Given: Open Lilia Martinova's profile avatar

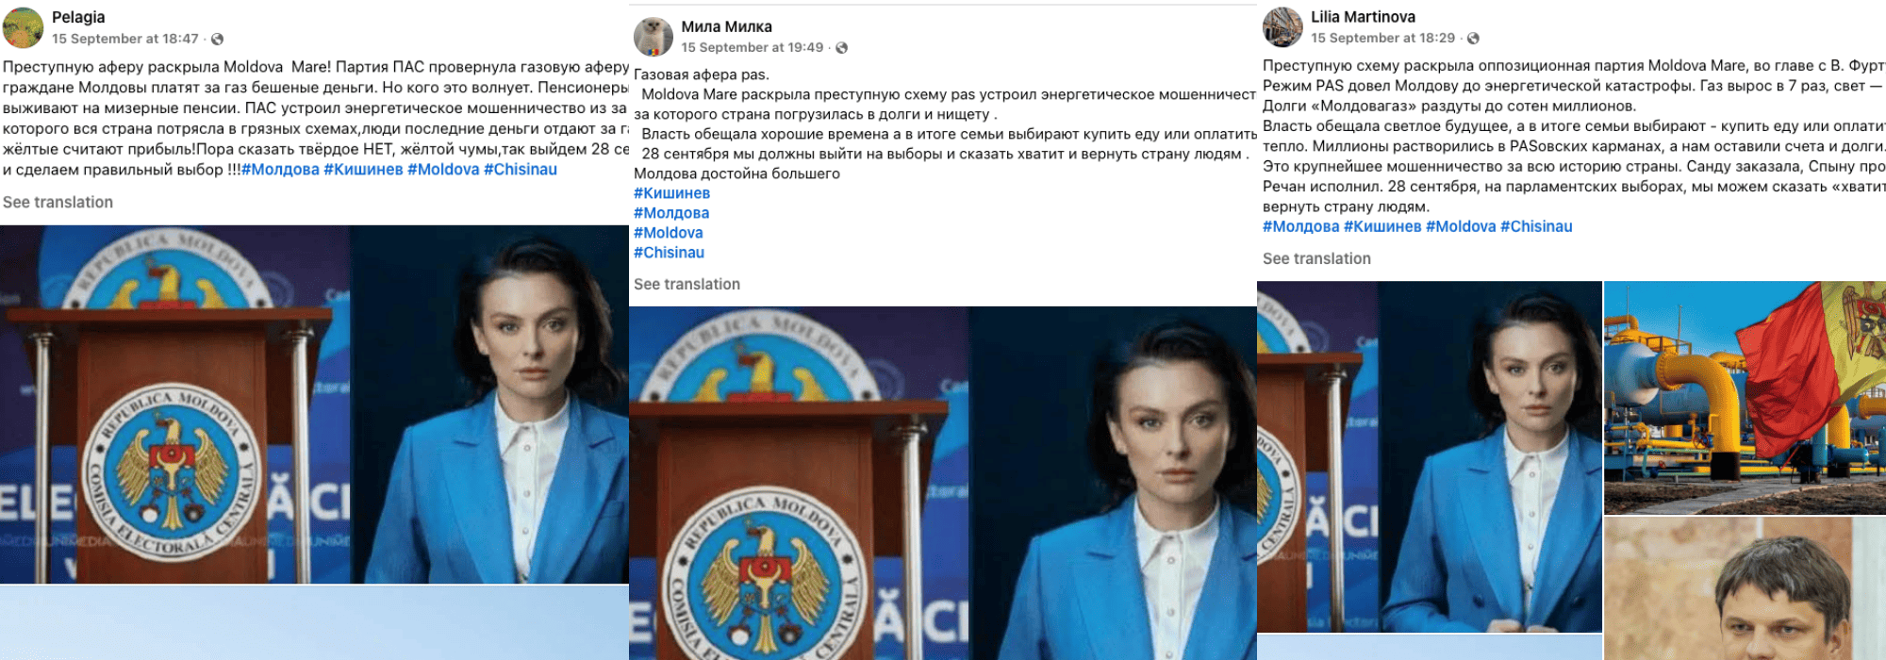Looking at the screenshot, I should click(1282, 26).
